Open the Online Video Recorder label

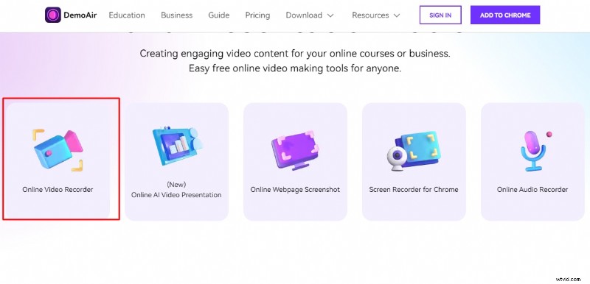[x=58, y=190]
